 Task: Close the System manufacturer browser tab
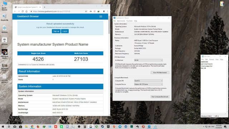click(40, 7)
